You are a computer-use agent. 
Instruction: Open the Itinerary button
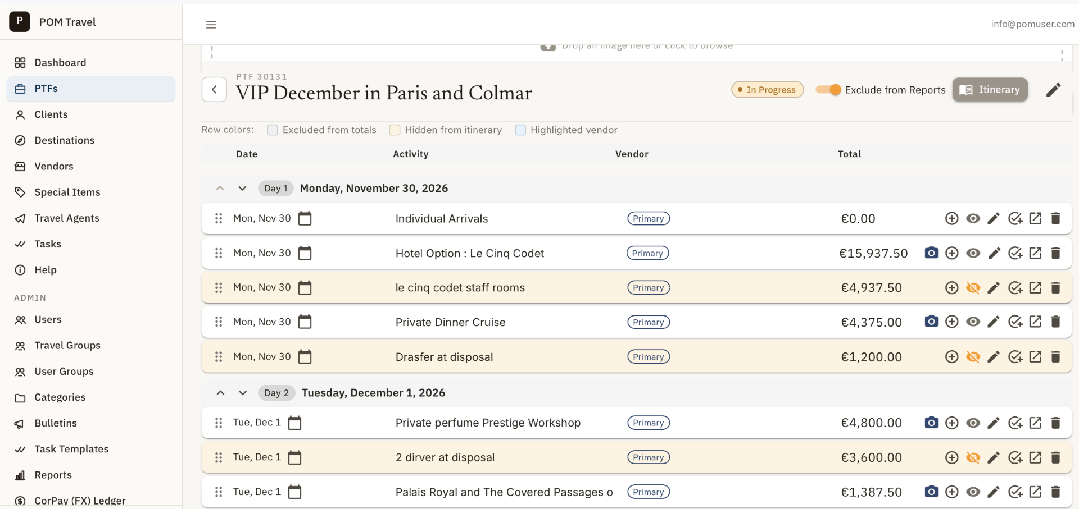(990, 90)
